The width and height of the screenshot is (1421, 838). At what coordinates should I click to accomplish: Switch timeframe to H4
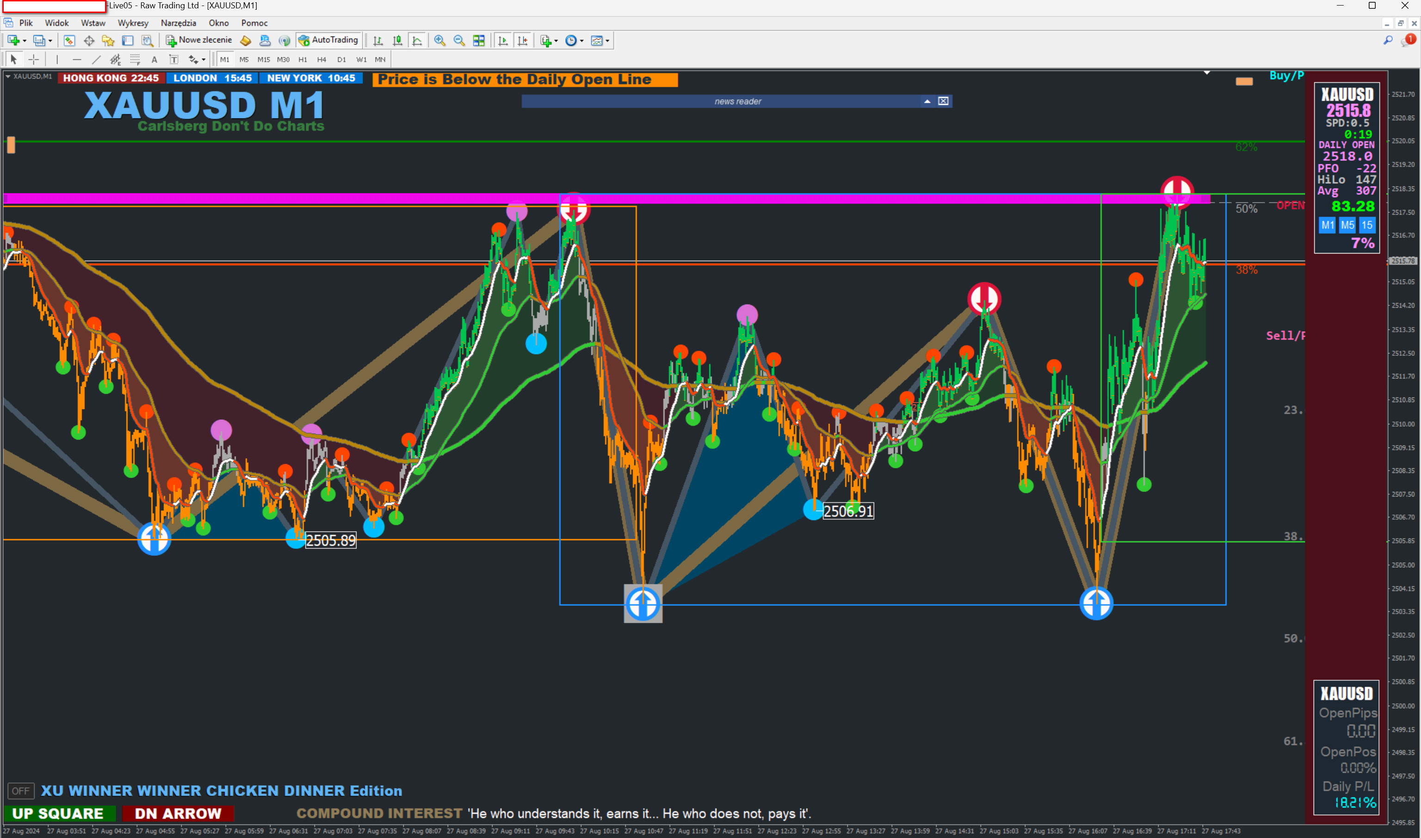pos(321,59)
